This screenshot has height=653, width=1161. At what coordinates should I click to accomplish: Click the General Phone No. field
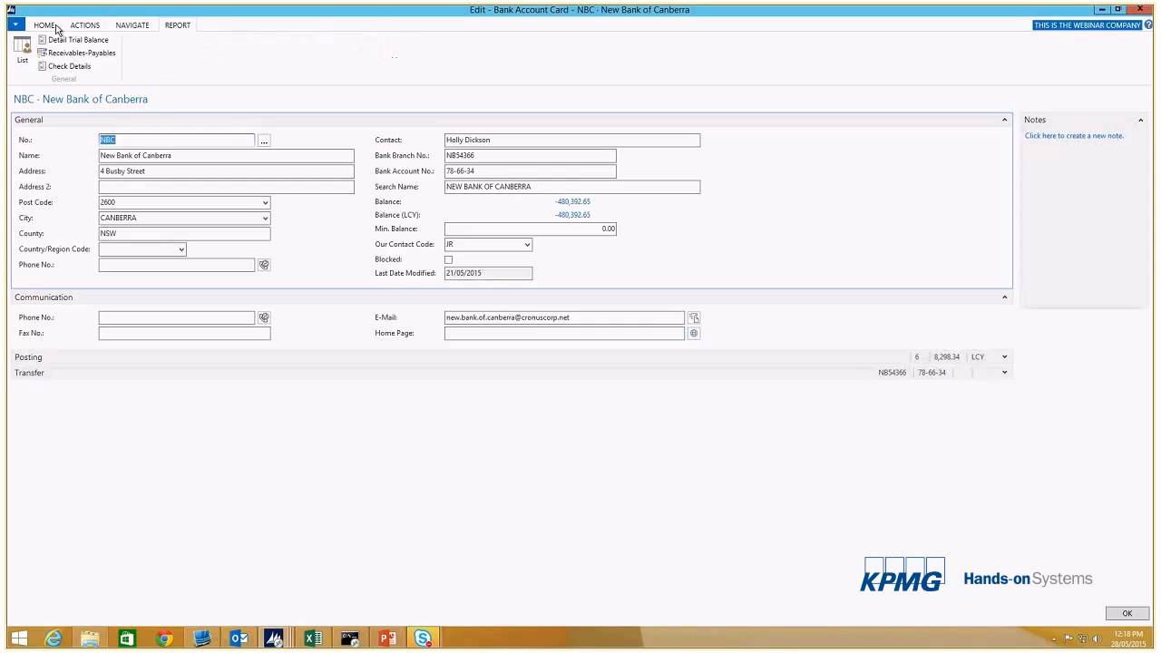pyautogui.click(x=177, y=265)
